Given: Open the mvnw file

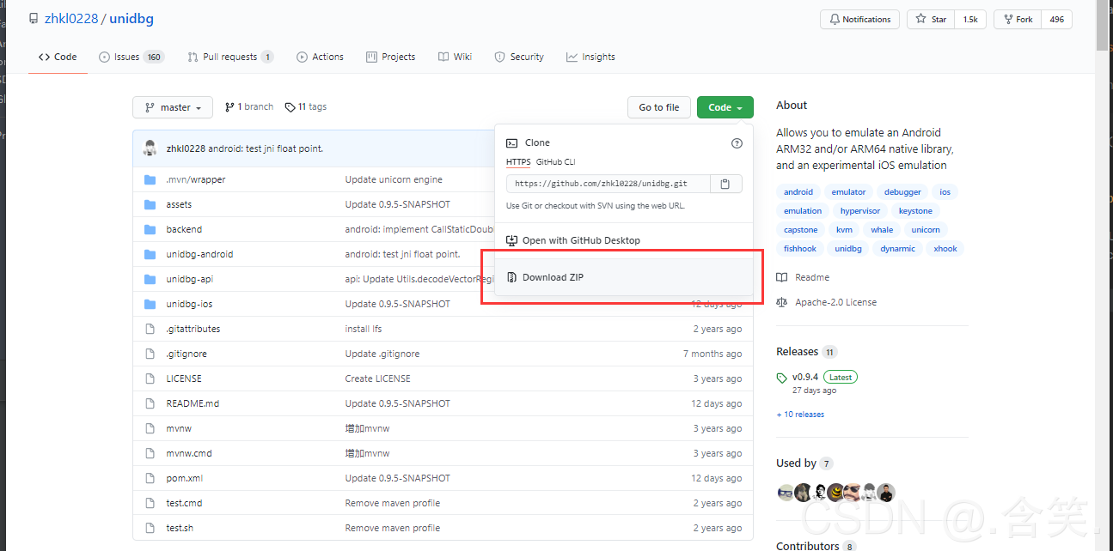Looking at the screenshot, I should coord(179,428).
